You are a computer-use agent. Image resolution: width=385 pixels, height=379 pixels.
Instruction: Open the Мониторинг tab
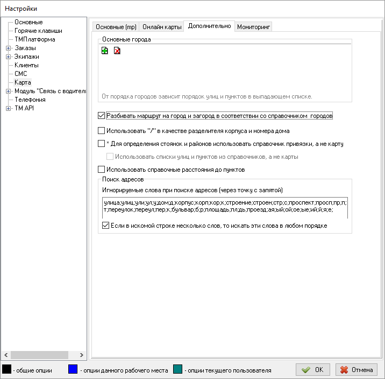click(254, 26)
